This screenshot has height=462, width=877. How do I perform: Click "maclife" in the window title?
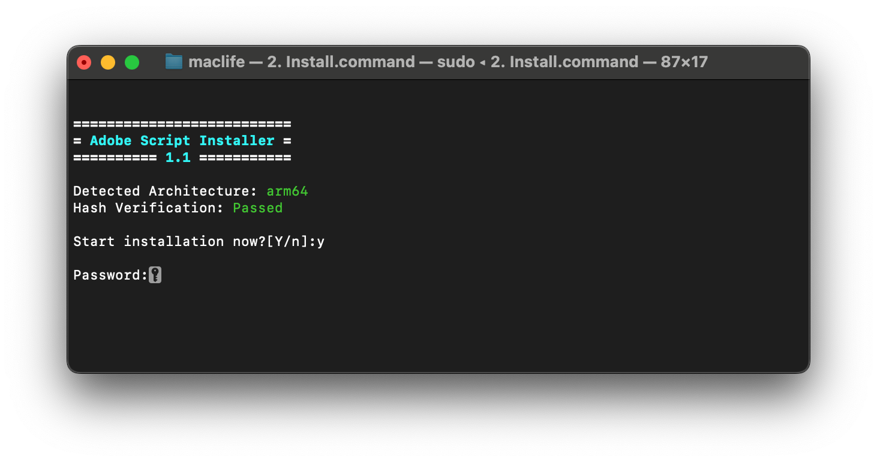217,62
